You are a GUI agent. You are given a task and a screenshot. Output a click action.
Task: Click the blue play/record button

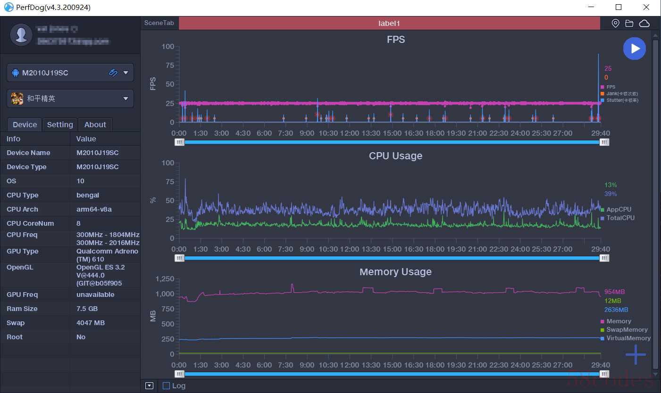[634, 49]
